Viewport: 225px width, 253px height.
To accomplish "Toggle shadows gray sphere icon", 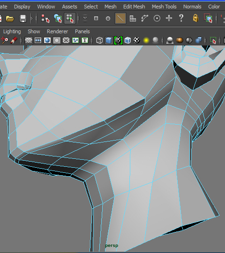I will click(x=155, y=40).
